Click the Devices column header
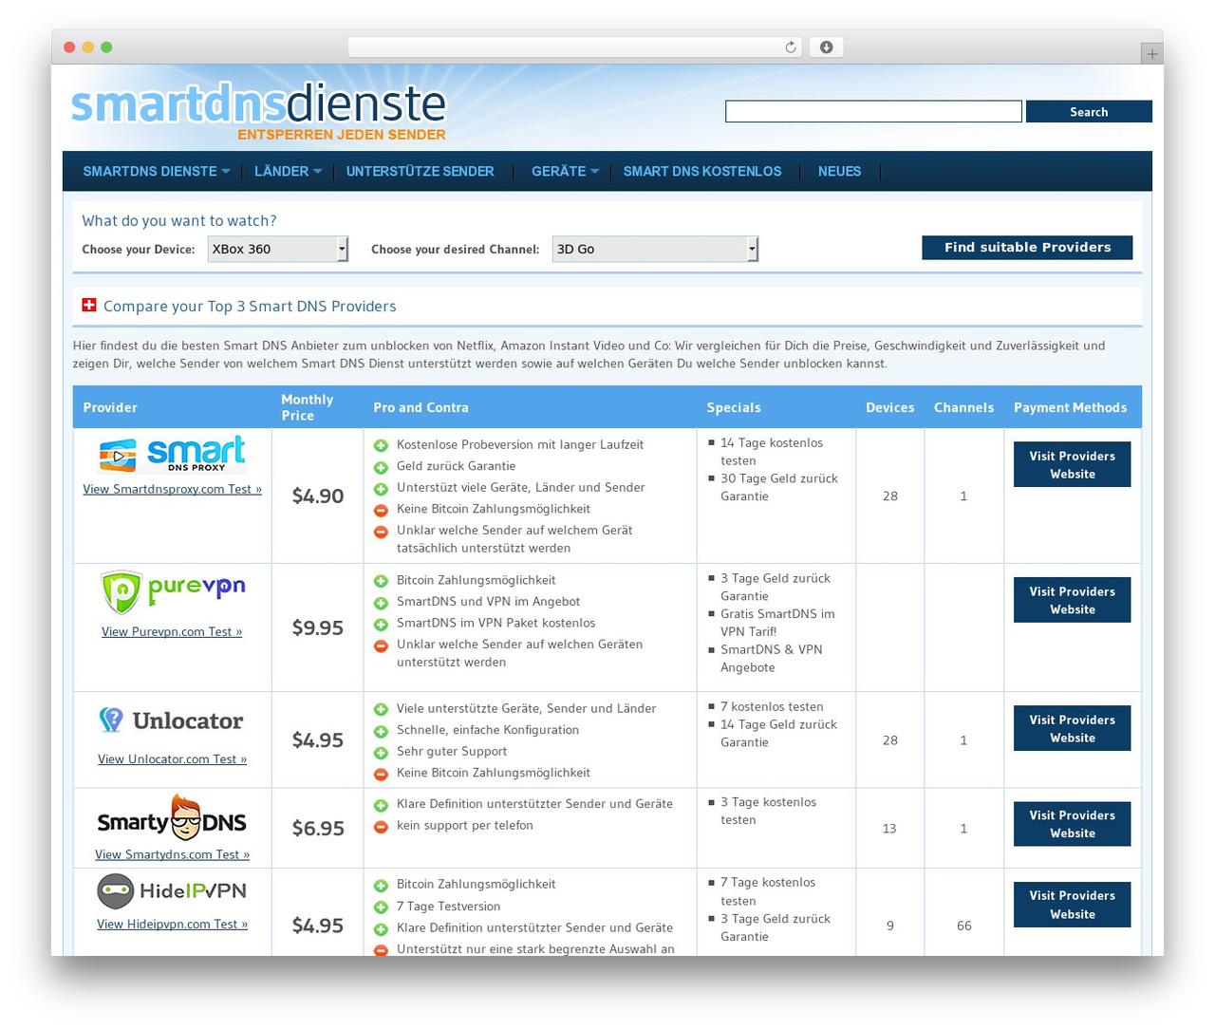1215x1029 pixels. point(889,407)
